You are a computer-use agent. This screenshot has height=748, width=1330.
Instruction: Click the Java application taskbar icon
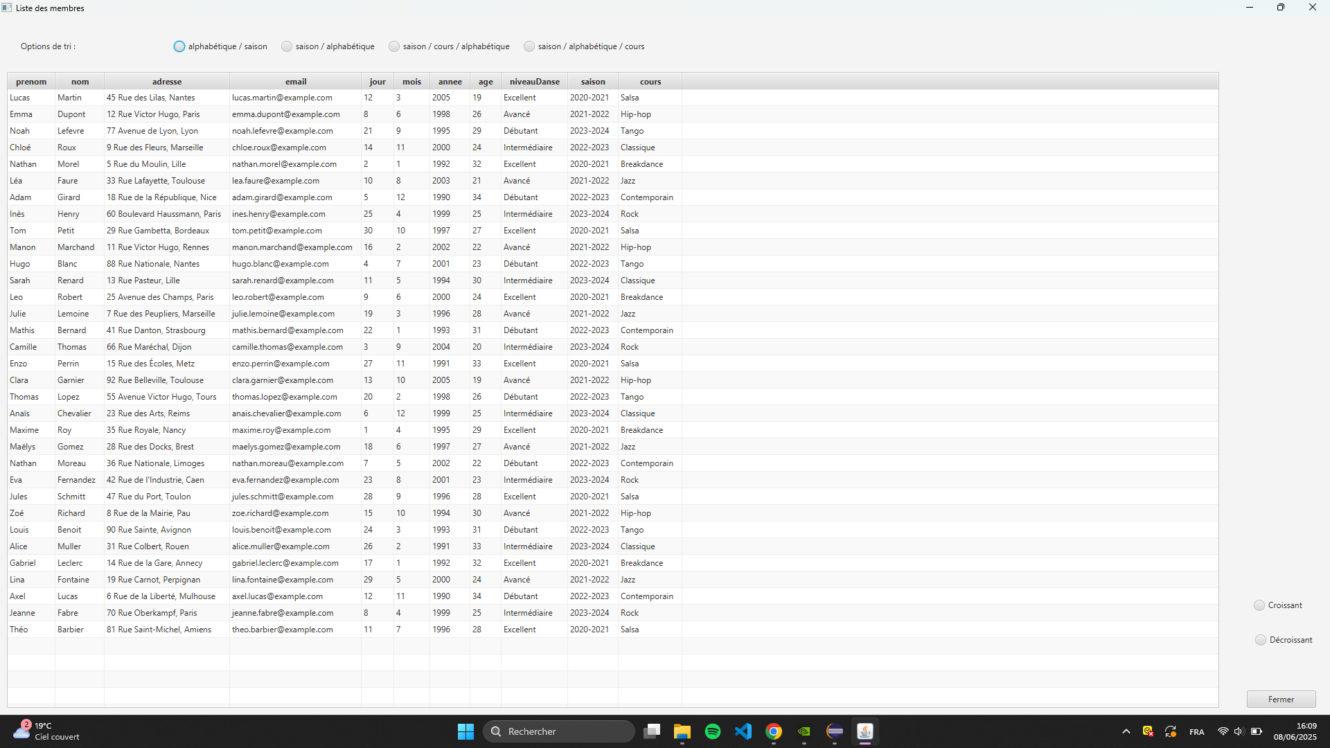pyautogui.click(x=865, y=731)
